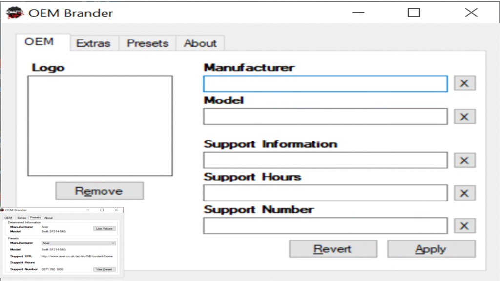
Task: Focus the Model text input field
Action: pos(325,117)
